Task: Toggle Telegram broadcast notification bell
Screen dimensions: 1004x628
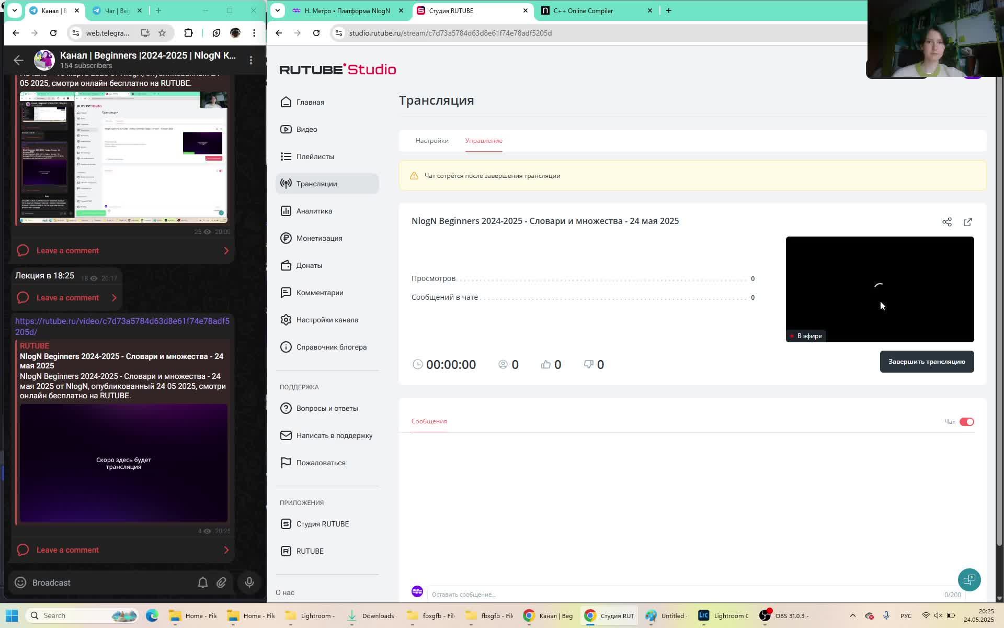Action: click(203, 582)
